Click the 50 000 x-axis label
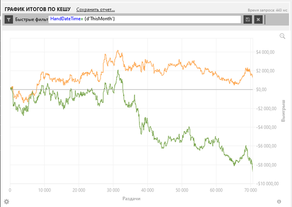This screenshot has width=292, height=207. [182, 190]
